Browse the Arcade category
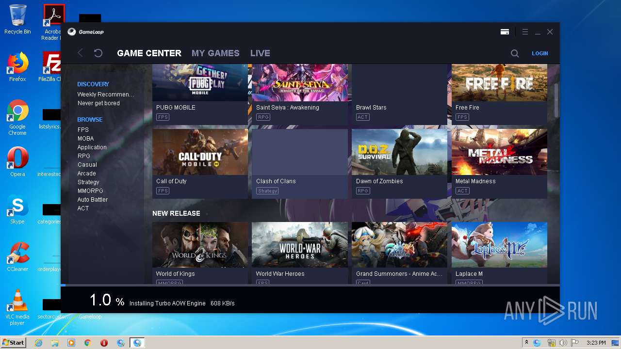The image size is (621, 349). [x=87, y=174]
